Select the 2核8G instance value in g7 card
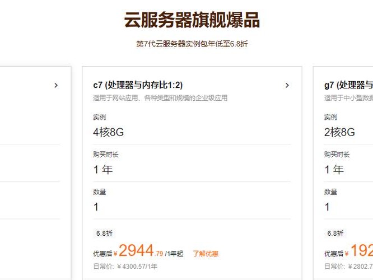Image resolution: width=373 pixels, height=280 pixels. click(x=339, y=132)
